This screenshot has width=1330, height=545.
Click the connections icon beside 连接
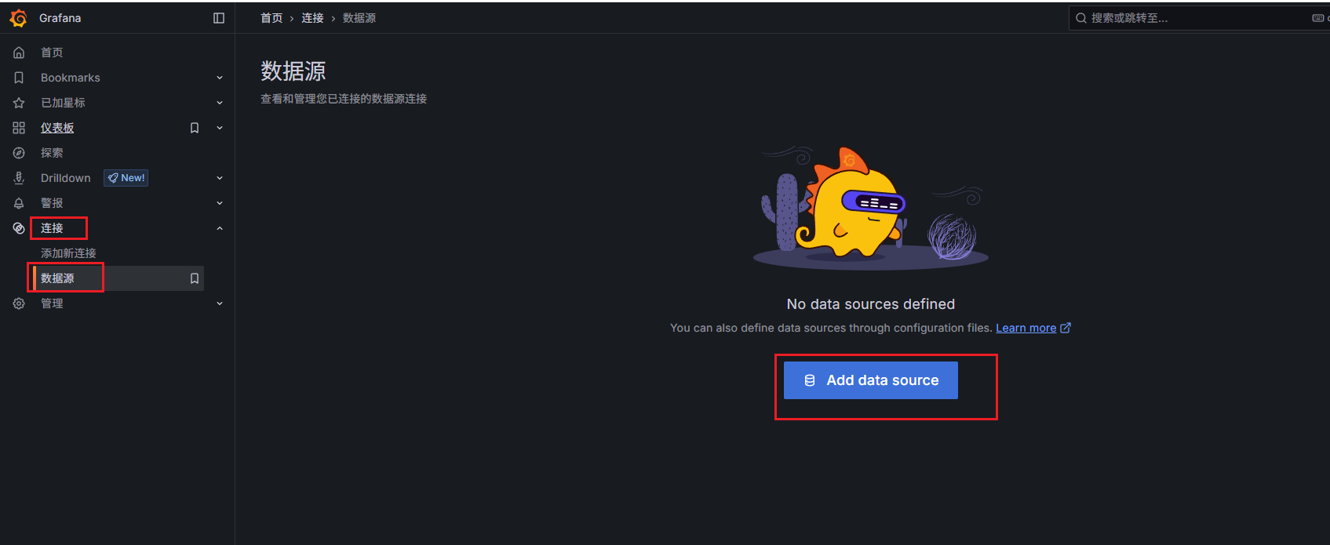pyautogui.click(x=19, y=228)
